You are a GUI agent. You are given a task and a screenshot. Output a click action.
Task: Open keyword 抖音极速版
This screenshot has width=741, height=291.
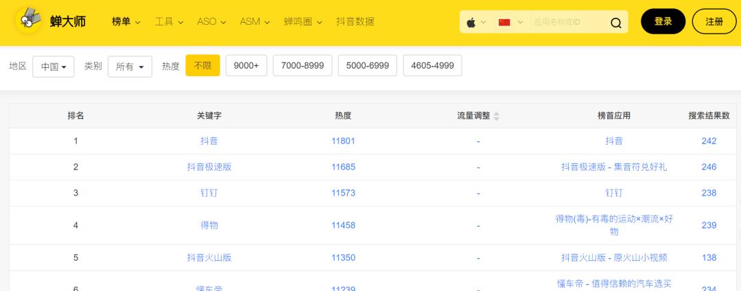pyautogui.click(x=209, y=167)
